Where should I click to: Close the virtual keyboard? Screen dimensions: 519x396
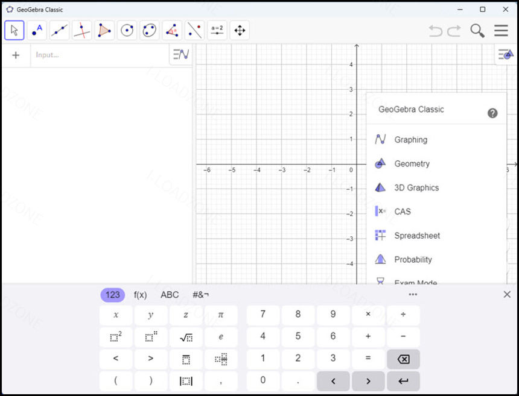coord(507,294)
